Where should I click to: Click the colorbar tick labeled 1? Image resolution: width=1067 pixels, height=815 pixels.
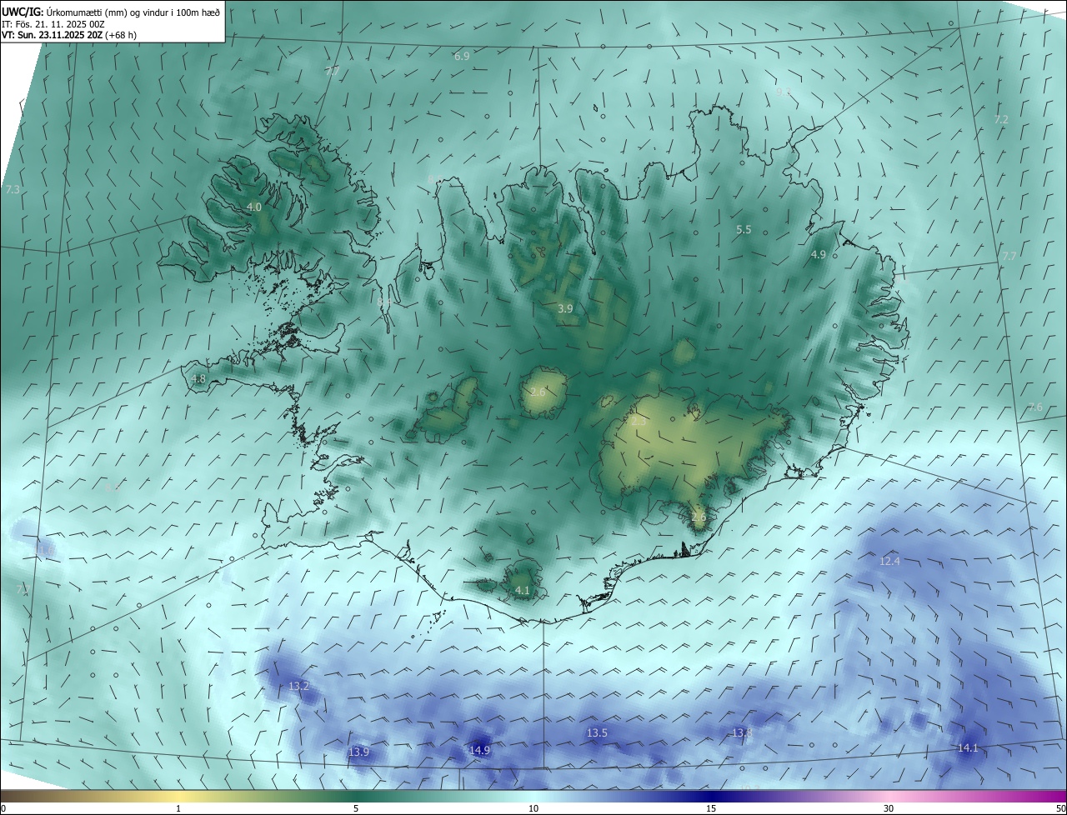coord(178,808)
